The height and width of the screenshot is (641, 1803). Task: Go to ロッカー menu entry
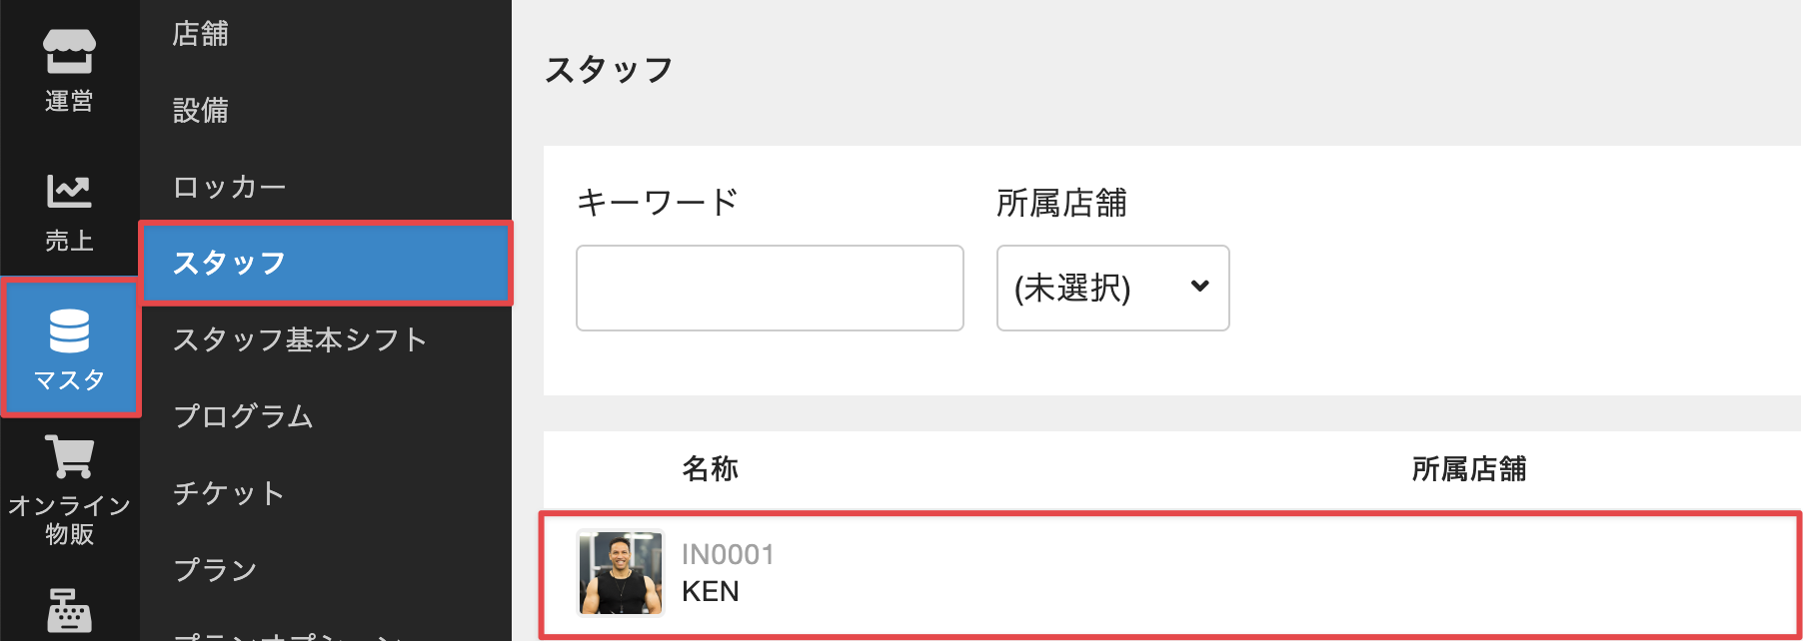230,187
